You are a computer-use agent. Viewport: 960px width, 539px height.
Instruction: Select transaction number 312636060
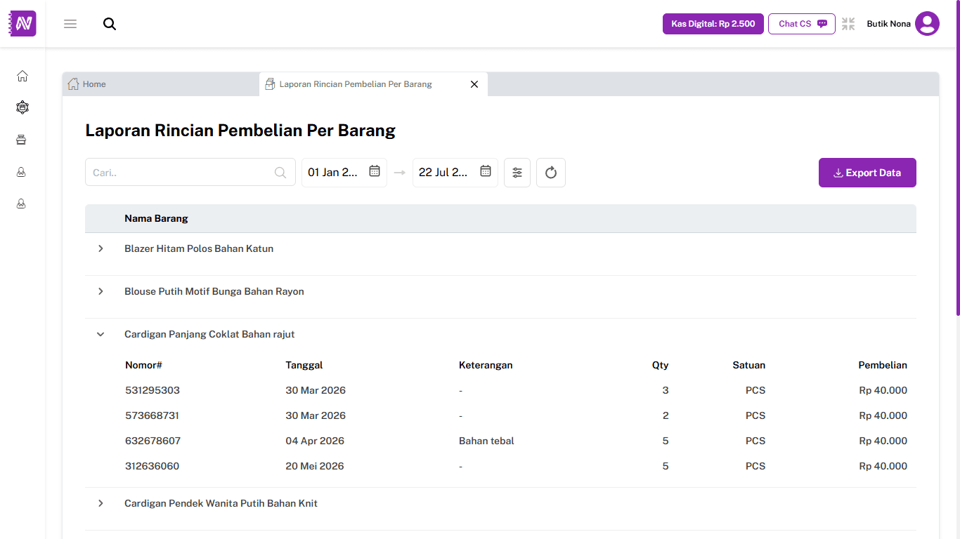click(153, 466)
